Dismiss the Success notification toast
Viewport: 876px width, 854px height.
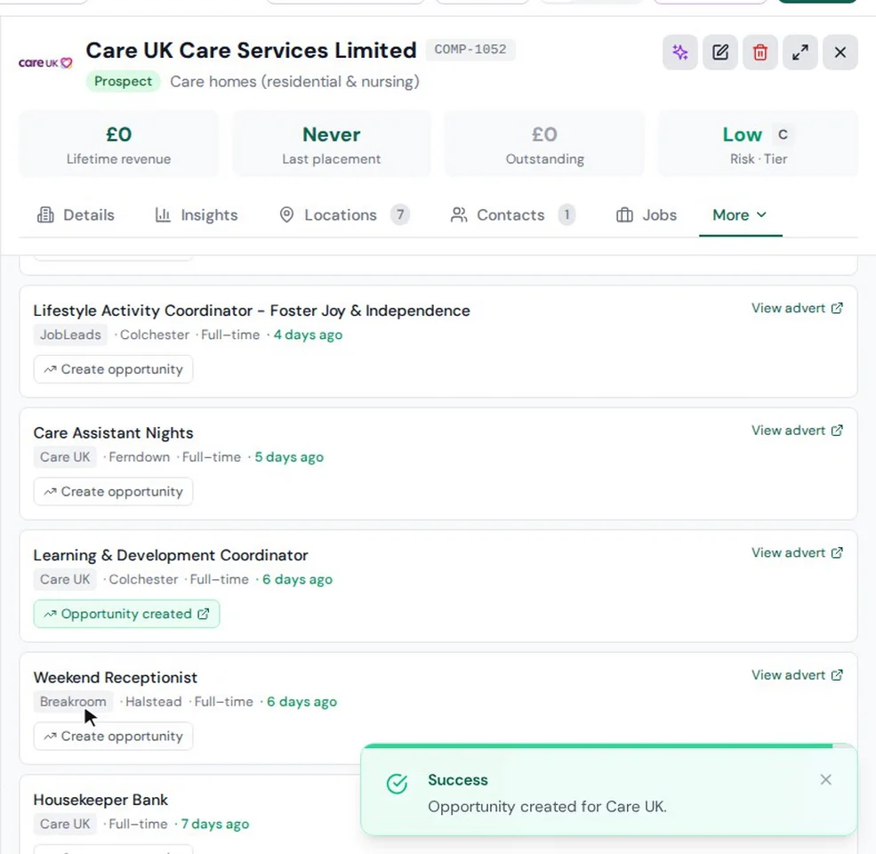[825, 779]
